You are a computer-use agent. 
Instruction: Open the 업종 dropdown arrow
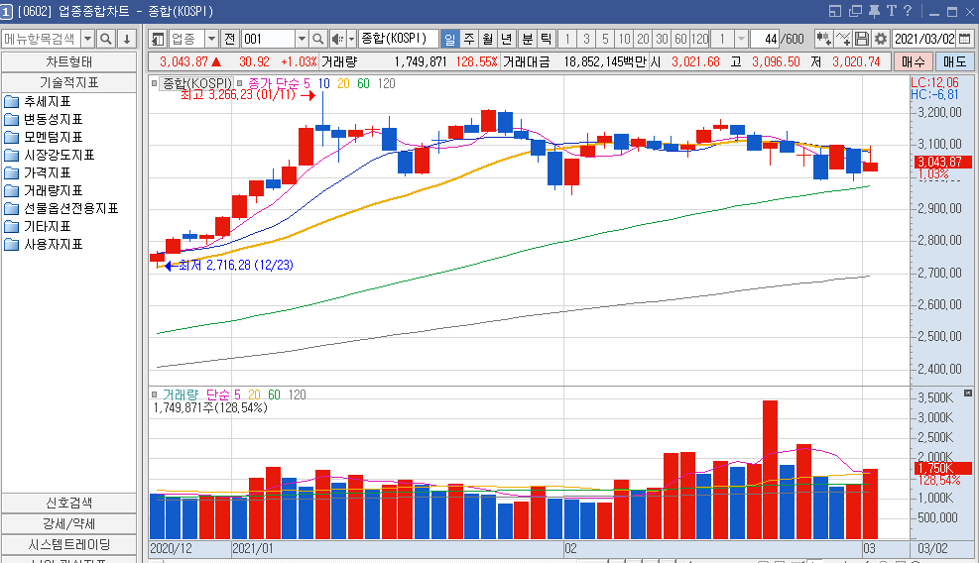click(x=211, y=39)
